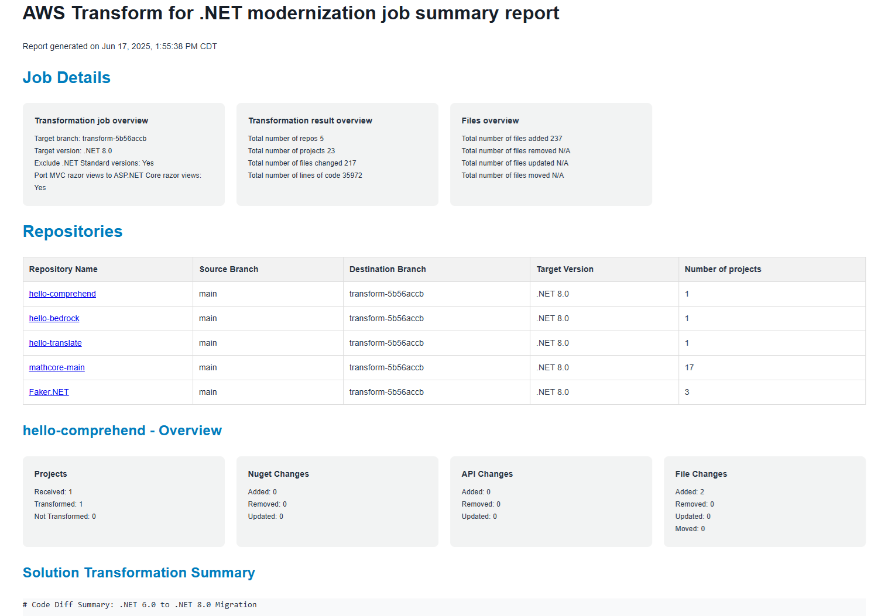This screenshot has width=888, height=616.
Task: Click the File Changes card
Action: click(764, 501)
